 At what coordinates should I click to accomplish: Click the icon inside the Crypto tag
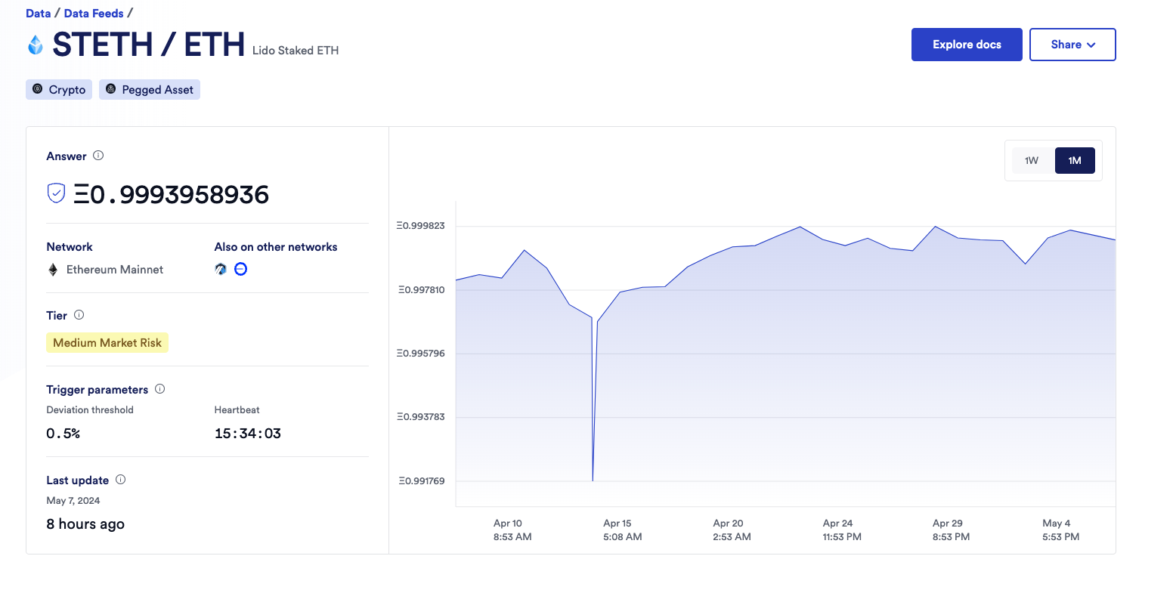tap(38, 89)
